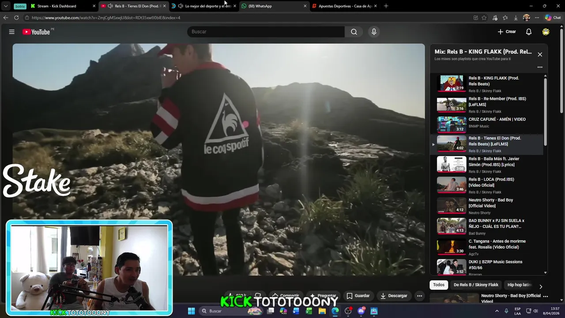Select Rels B - Tienes El Don playlist item
The width and height of the screenshot is (565, 318).
pyautogui.click(x=486, y=144)
